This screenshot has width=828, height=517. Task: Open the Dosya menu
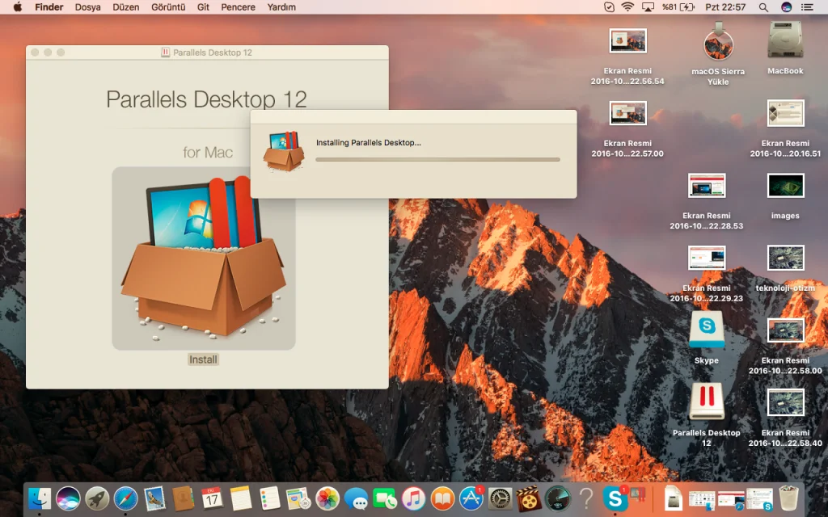pyautogui.click(x=88, y=7)
